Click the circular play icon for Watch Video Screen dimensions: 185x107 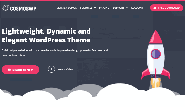tap(51, 69)
